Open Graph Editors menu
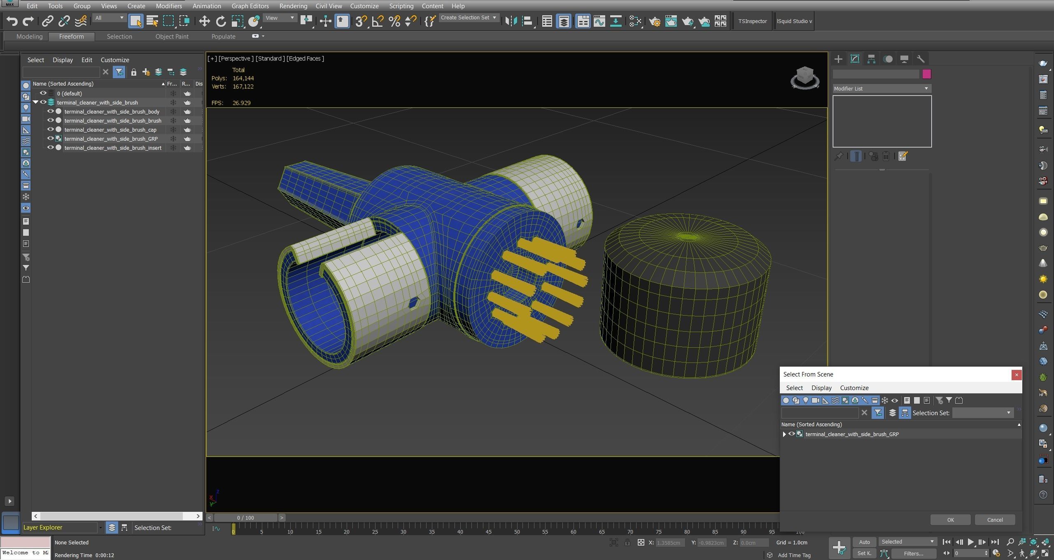The width and height of the screenshot is (1054, 560). coord(250,6)
